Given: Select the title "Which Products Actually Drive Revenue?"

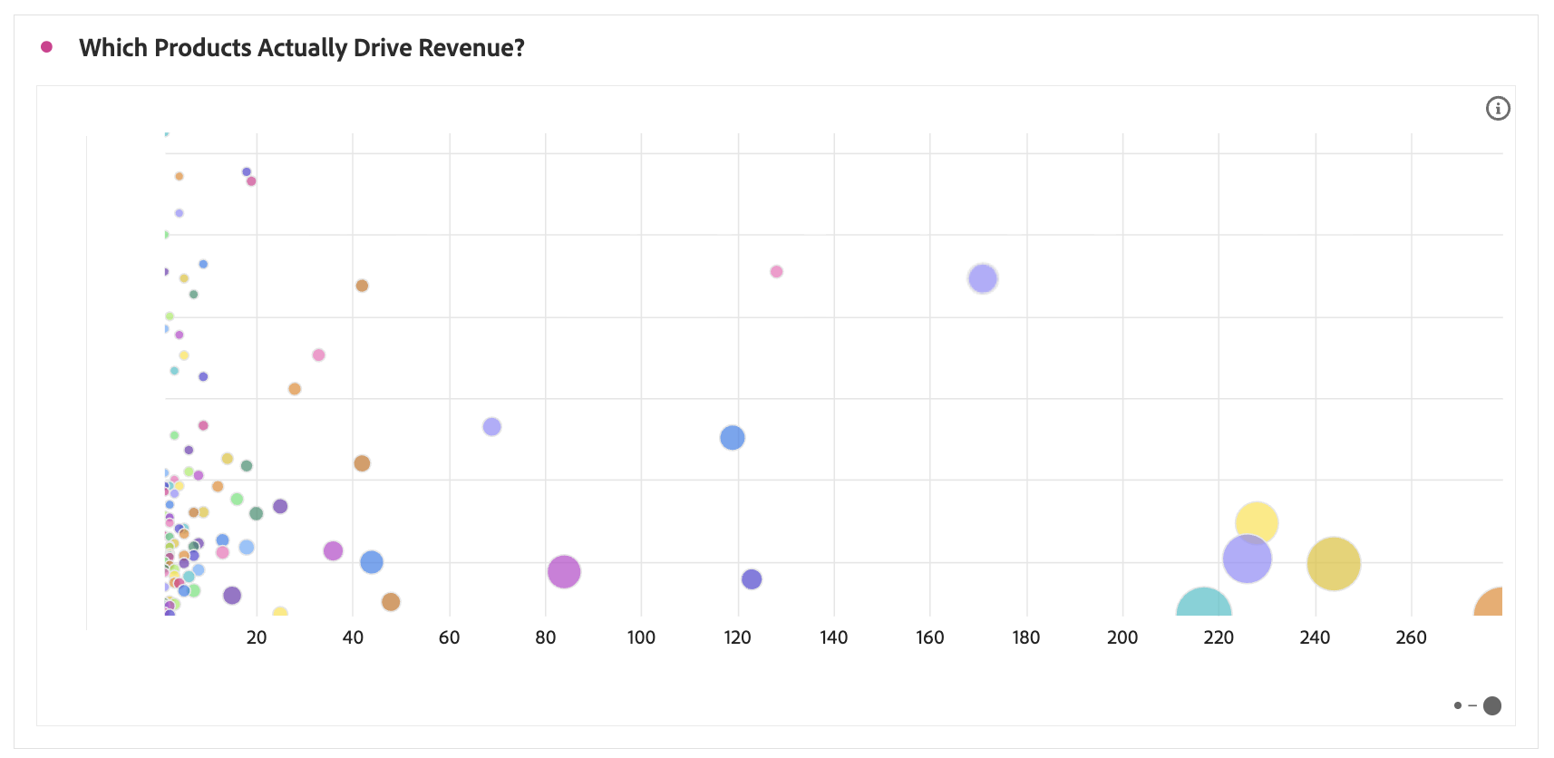Looking at the screenshot, I should pyautogui.click(x=302, y=48).
